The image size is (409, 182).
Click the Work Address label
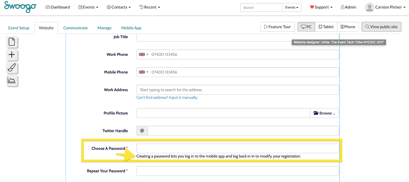(116, 90)
